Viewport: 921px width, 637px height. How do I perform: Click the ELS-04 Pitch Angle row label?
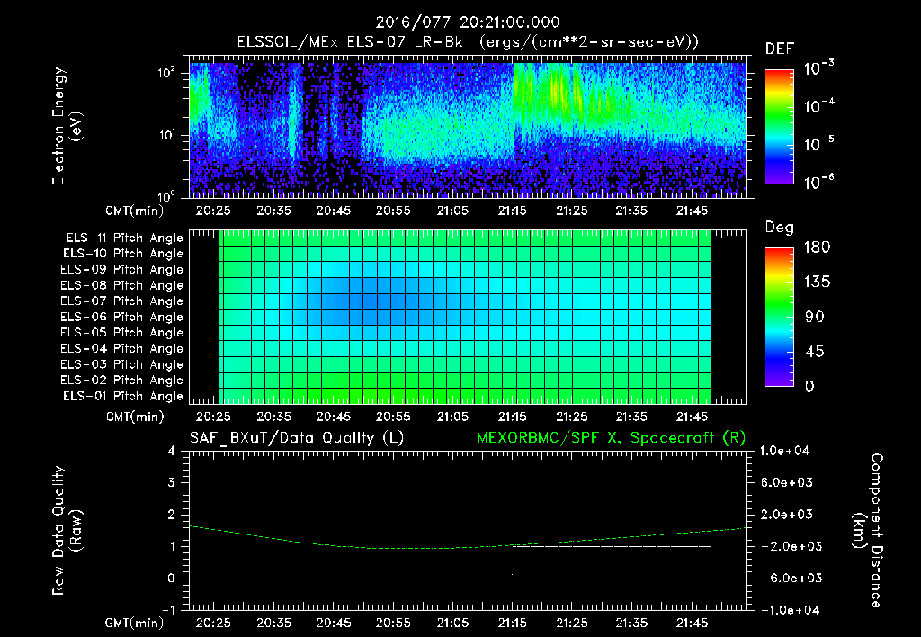click(x=122, y=348)
